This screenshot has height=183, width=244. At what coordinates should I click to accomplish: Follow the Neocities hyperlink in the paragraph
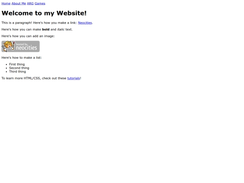(x=85, y=23)
